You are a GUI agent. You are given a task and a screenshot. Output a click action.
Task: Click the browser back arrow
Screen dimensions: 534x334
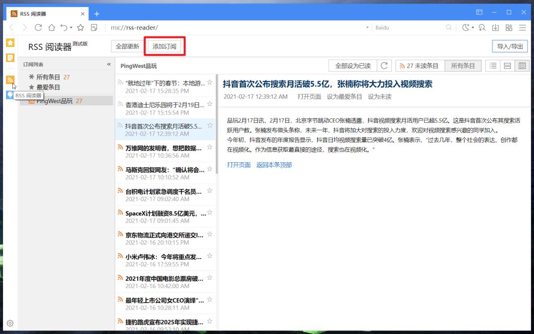11,28
